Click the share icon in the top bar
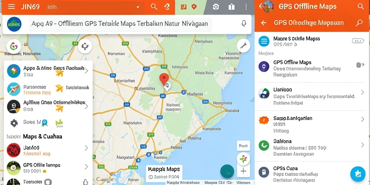Viewport: 370px width, 185px height. pos(232,7)
